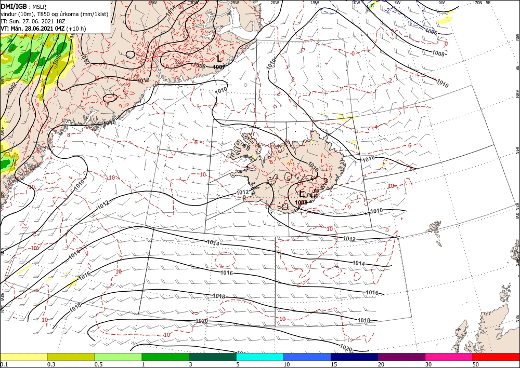Viewport: 520px width, 368px height.
Task: Click the "70N" latitude label
Action: click(478, 3)
